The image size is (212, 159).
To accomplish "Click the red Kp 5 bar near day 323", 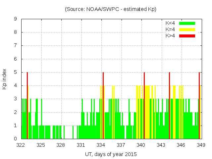I will click(27, 105).
